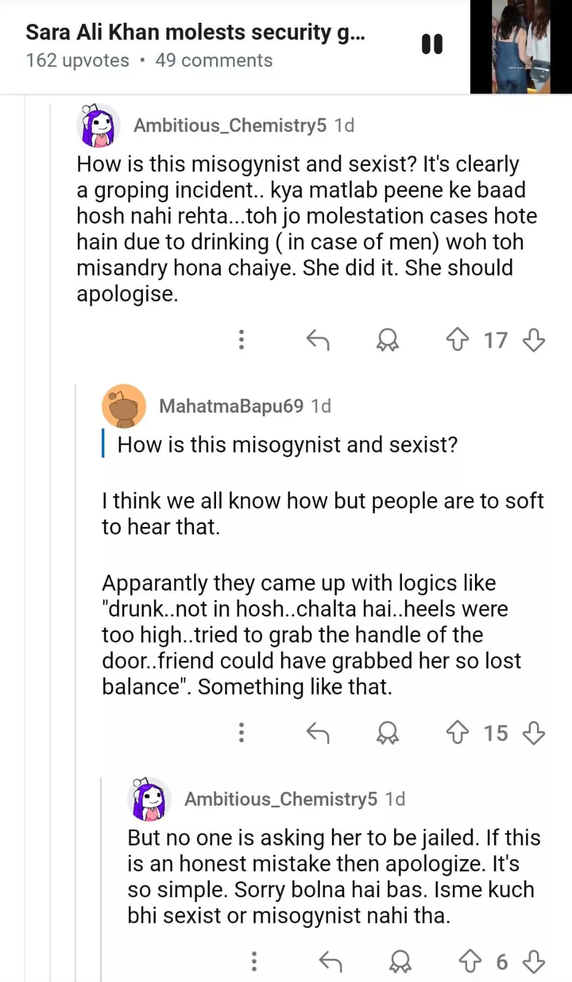
Task: Give award to comment with 17 points
Action: (387, 339)
